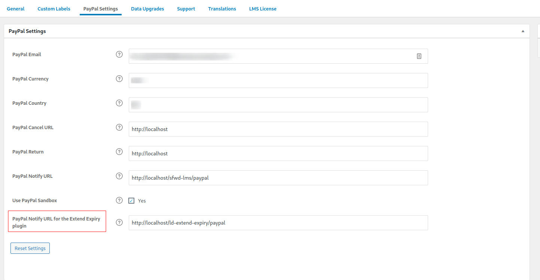Focus the PayPal Currency field
The height and width of the screenshot is (280, 540).
[278, 80]
